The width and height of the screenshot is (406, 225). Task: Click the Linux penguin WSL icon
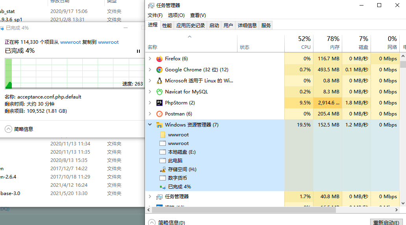(159, 81)
